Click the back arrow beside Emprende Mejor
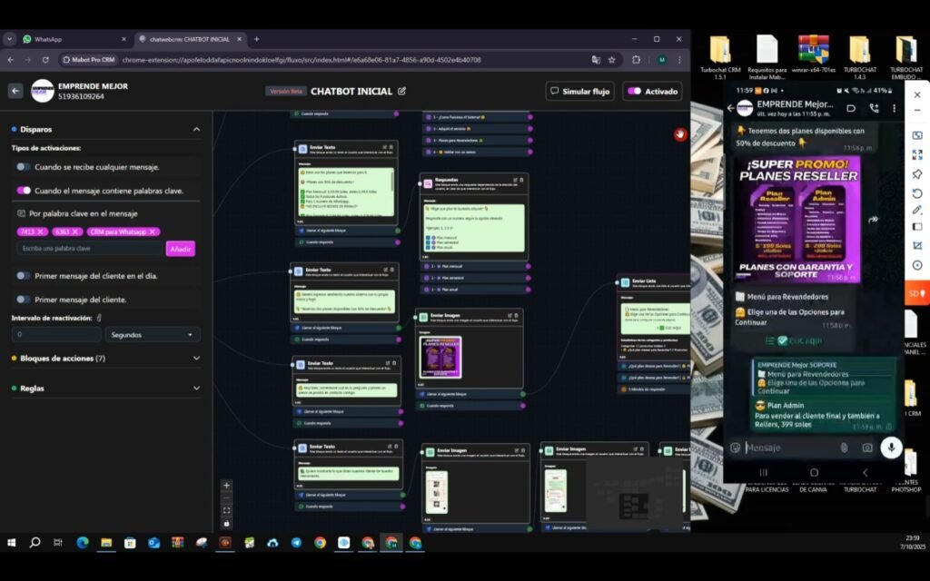 (x=15, y=91)
